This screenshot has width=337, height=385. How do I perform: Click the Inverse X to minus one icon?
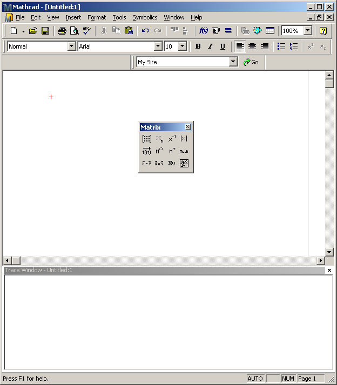point(172,139)
